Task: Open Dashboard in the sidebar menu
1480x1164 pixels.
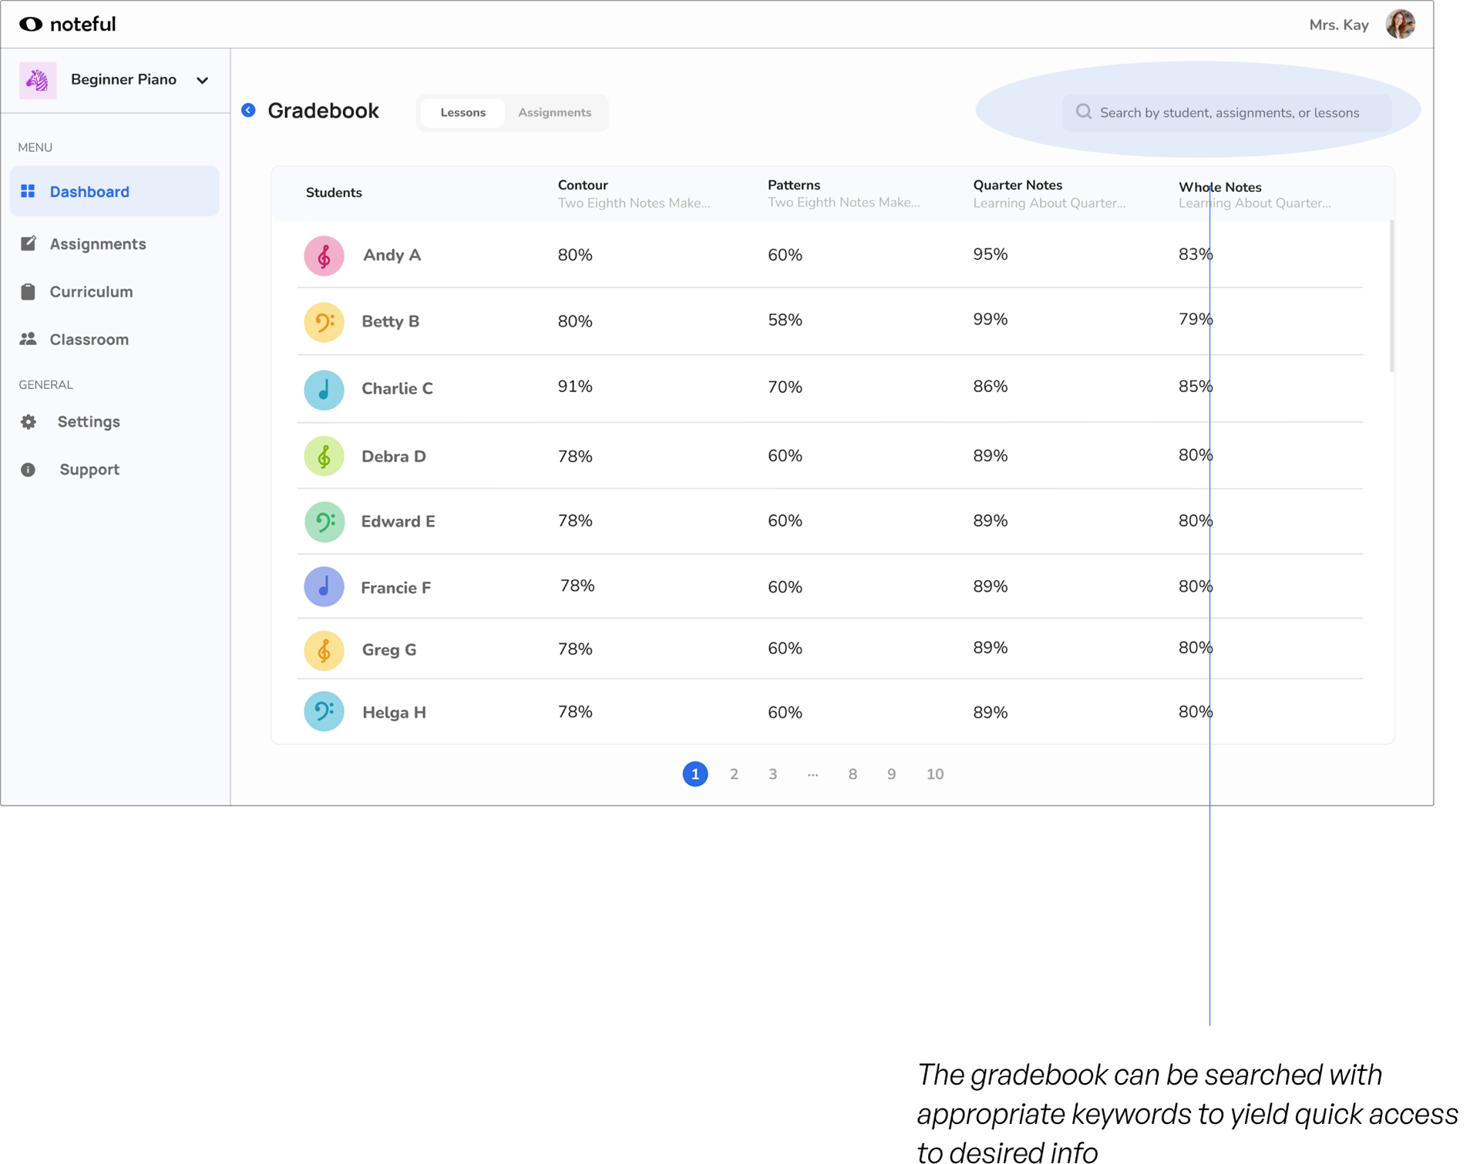Action: (114, 191)
